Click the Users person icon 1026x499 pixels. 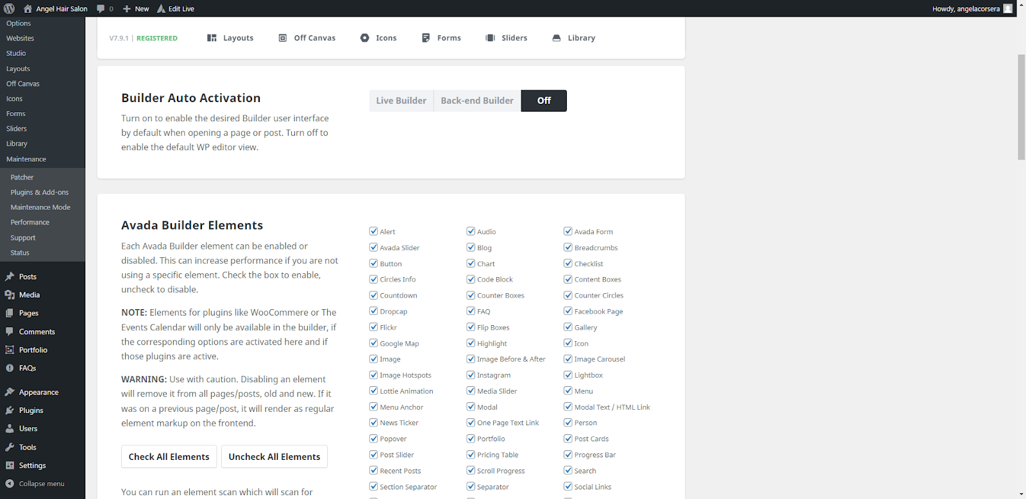10,428
